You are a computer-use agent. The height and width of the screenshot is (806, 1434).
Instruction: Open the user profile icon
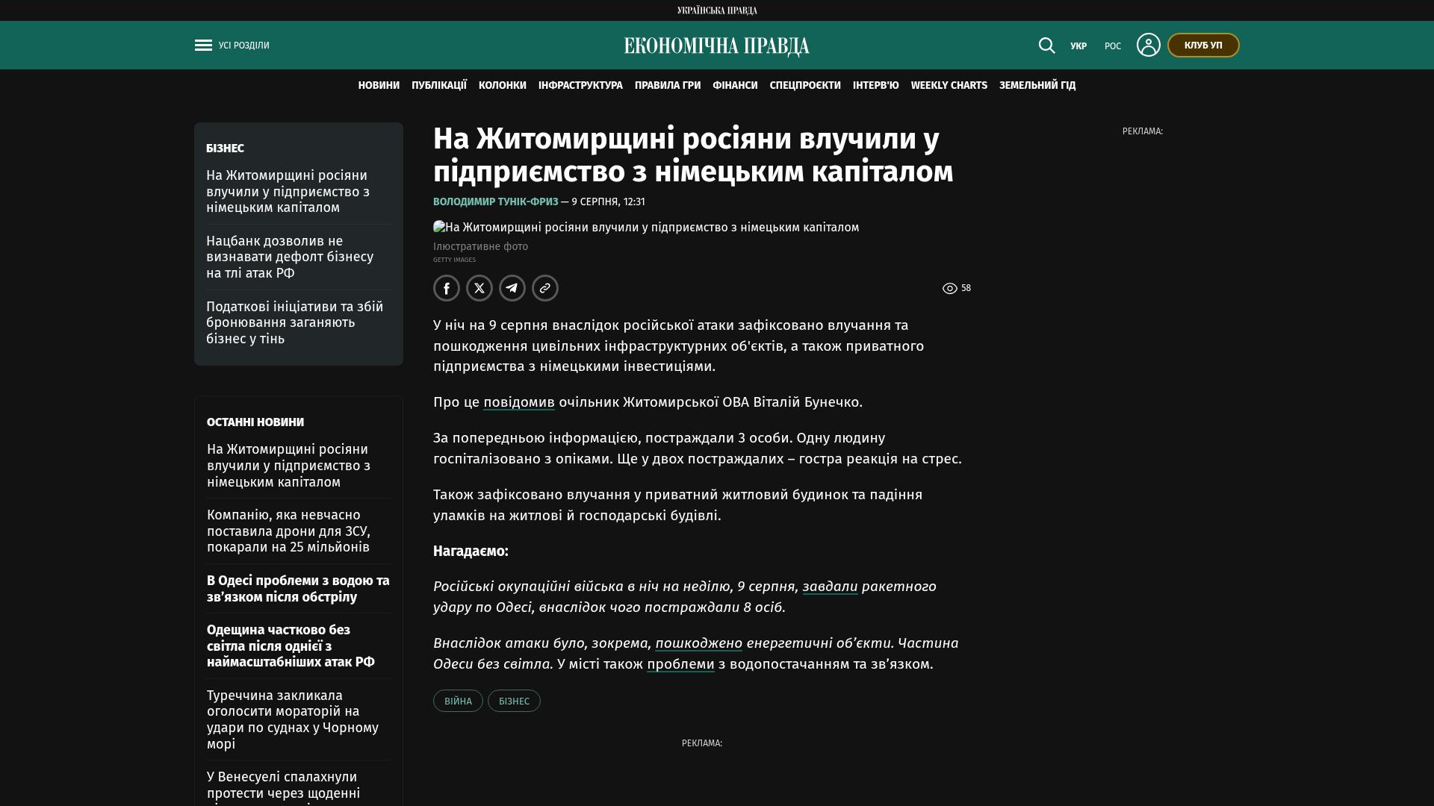coord(1148,45)
